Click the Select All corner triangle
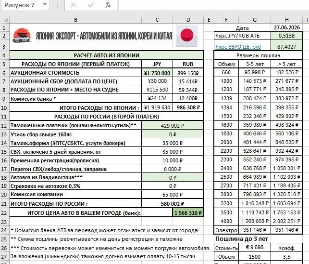This screenshot has height=264, width=309. [x=6, y=20]
